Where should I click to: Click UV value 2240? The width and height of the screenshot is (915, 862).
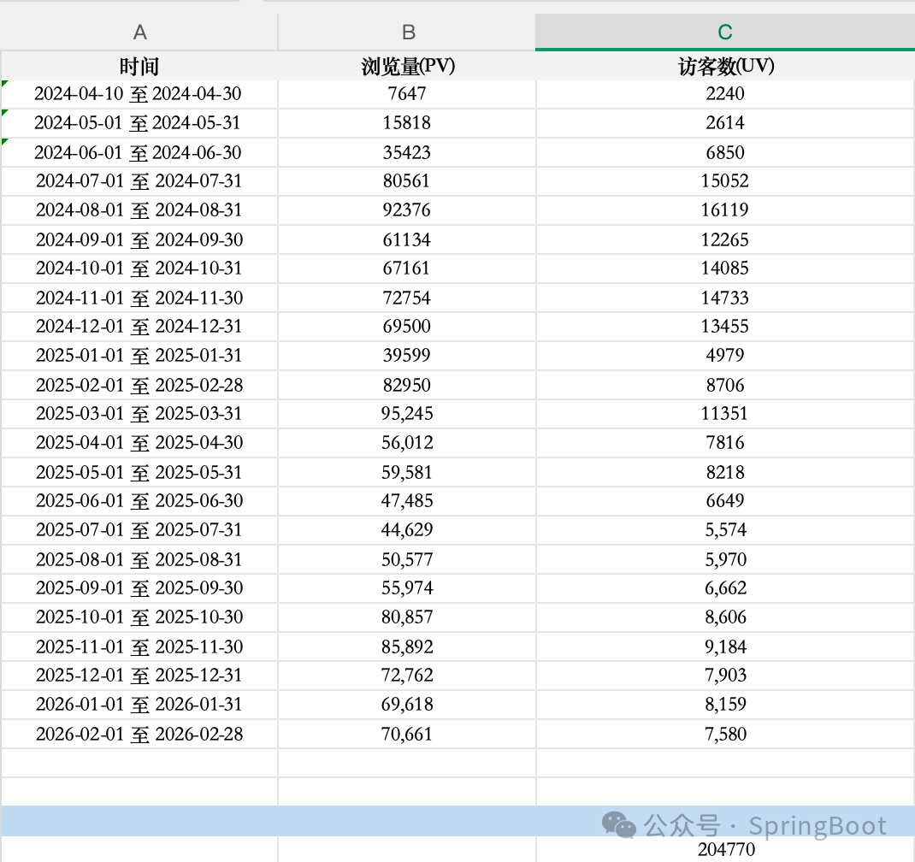[725, 94]
